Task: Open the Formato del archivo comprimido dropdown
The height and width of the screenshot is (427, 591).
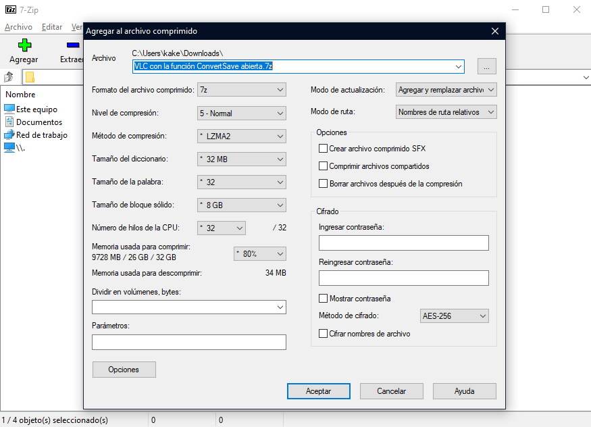Action: pos(240,89)
